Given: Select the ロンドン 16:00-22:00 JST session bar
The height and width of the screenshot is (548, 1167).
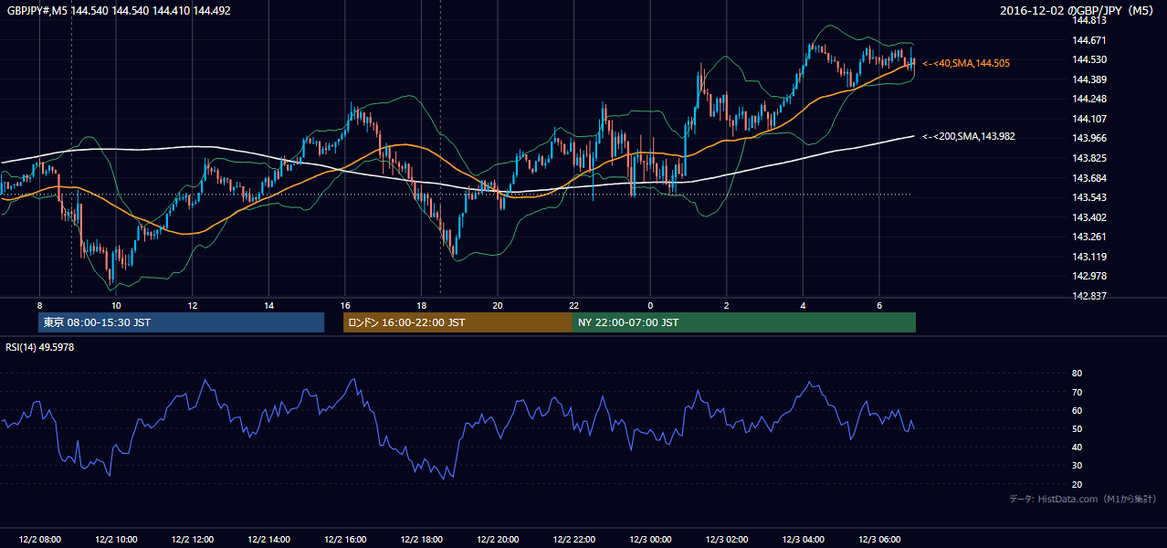Looking at the screenshot, I should click(457, 322).
